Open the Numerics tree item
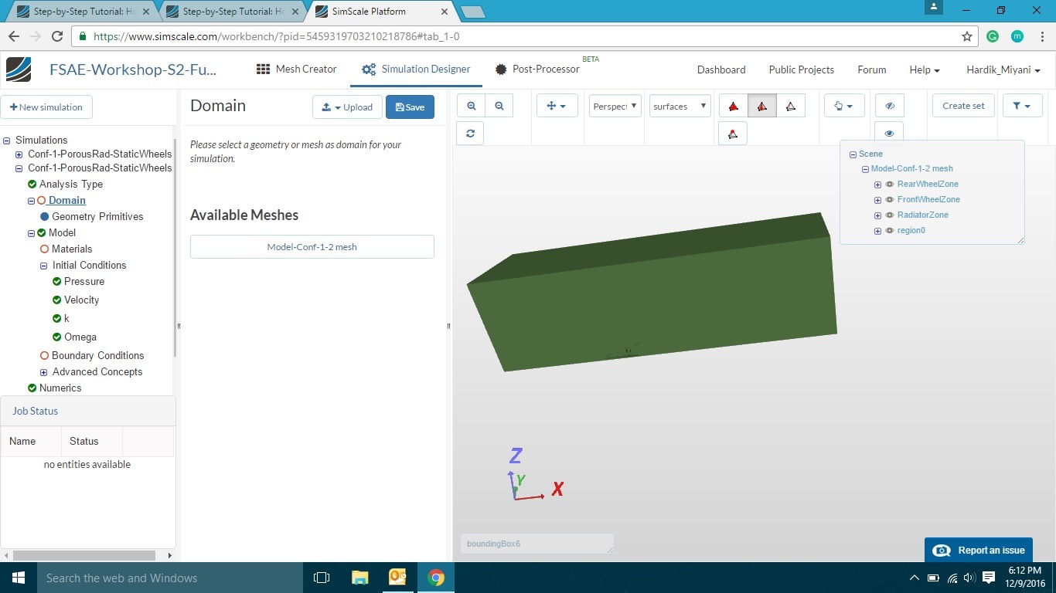The width and height of the screenshot is (1056, 593). (60, 388)
